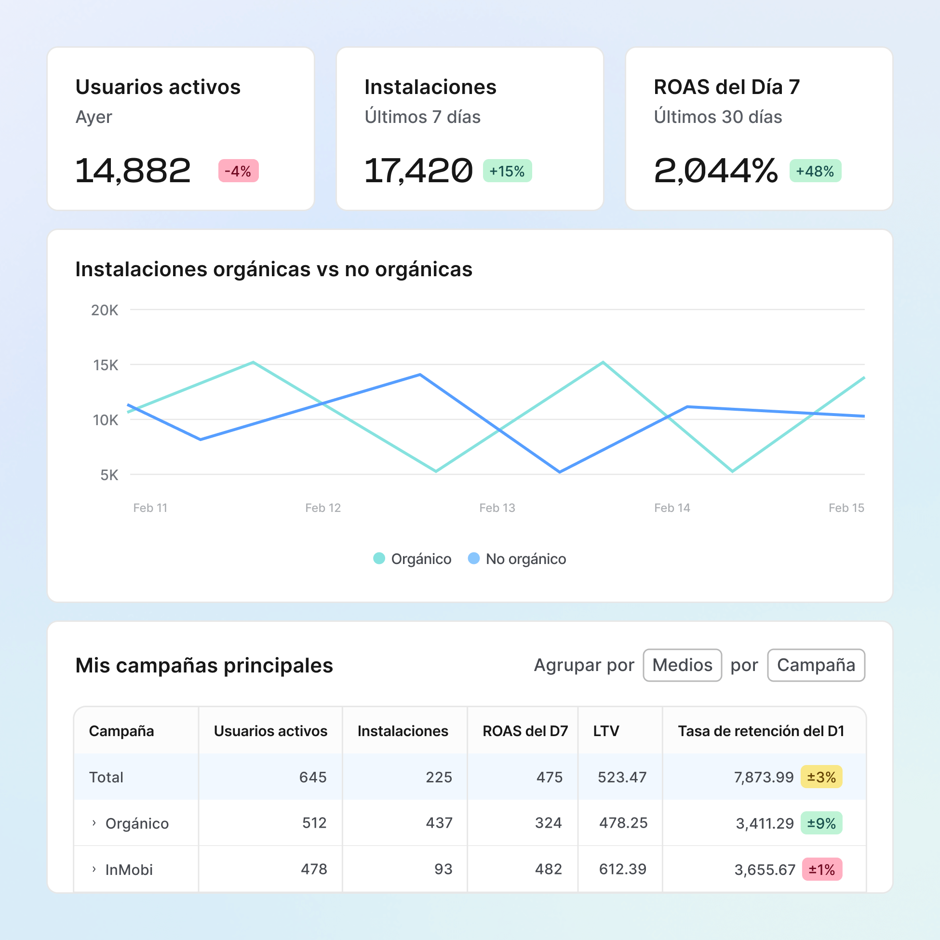
Task: Sort by ROAS del D7 column header
Action: point(525,731)
